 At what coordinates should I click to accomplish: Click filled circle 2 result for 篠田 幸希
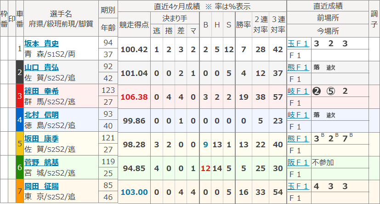point(317,91)
